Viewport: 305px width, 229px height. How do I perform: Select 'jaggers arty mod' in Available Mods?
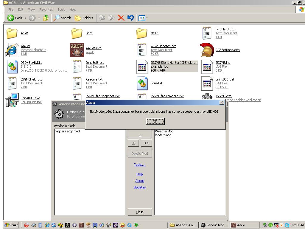[68, 131]
